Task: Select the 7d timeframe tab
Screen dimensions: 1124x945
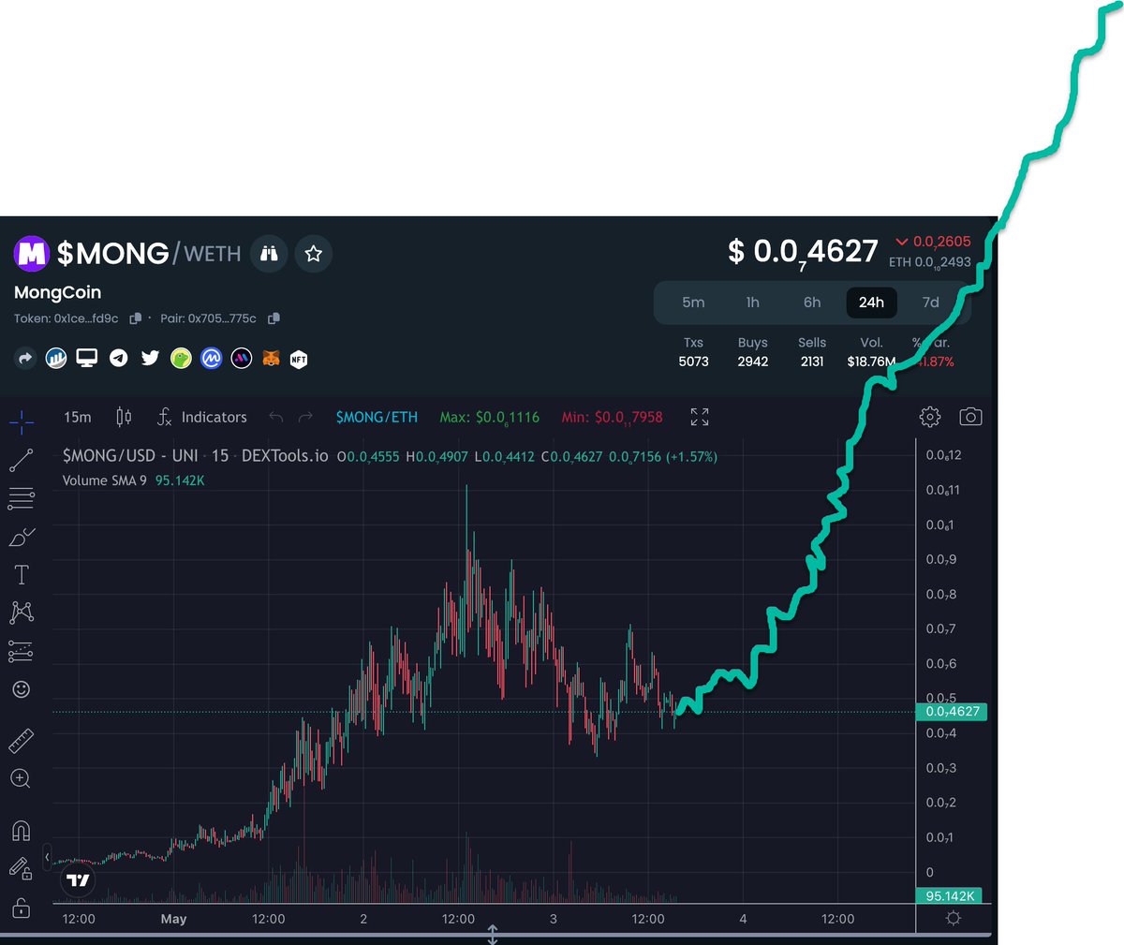Action: 930,302
